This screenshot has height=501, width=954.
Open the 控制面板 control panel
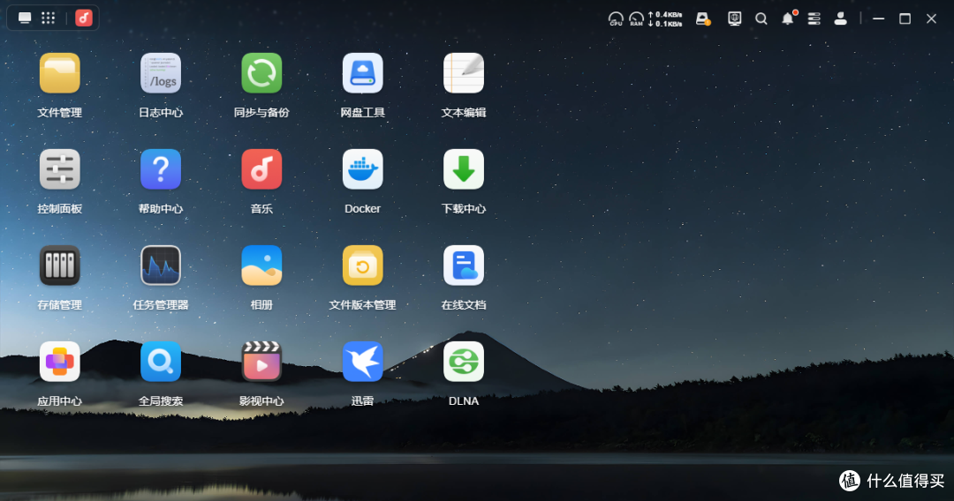tap(60, 169)
